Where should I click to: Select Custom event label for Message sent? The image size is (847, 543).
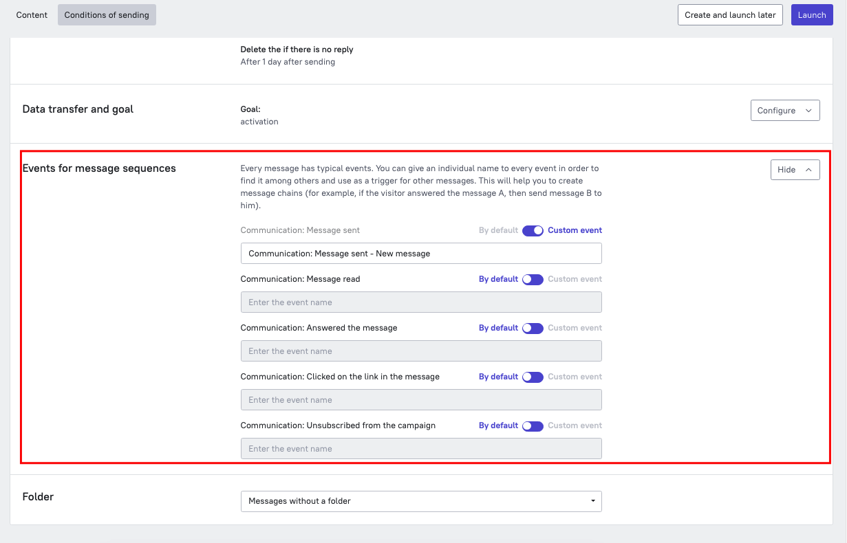[x=575, y=231]
